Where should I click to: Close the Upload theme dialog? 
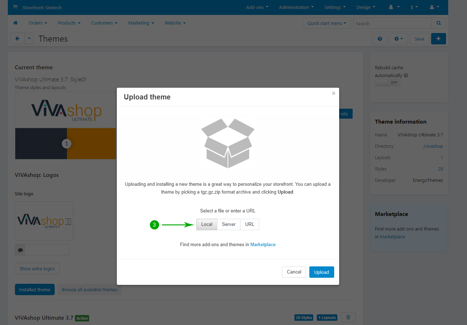(333, 93)
